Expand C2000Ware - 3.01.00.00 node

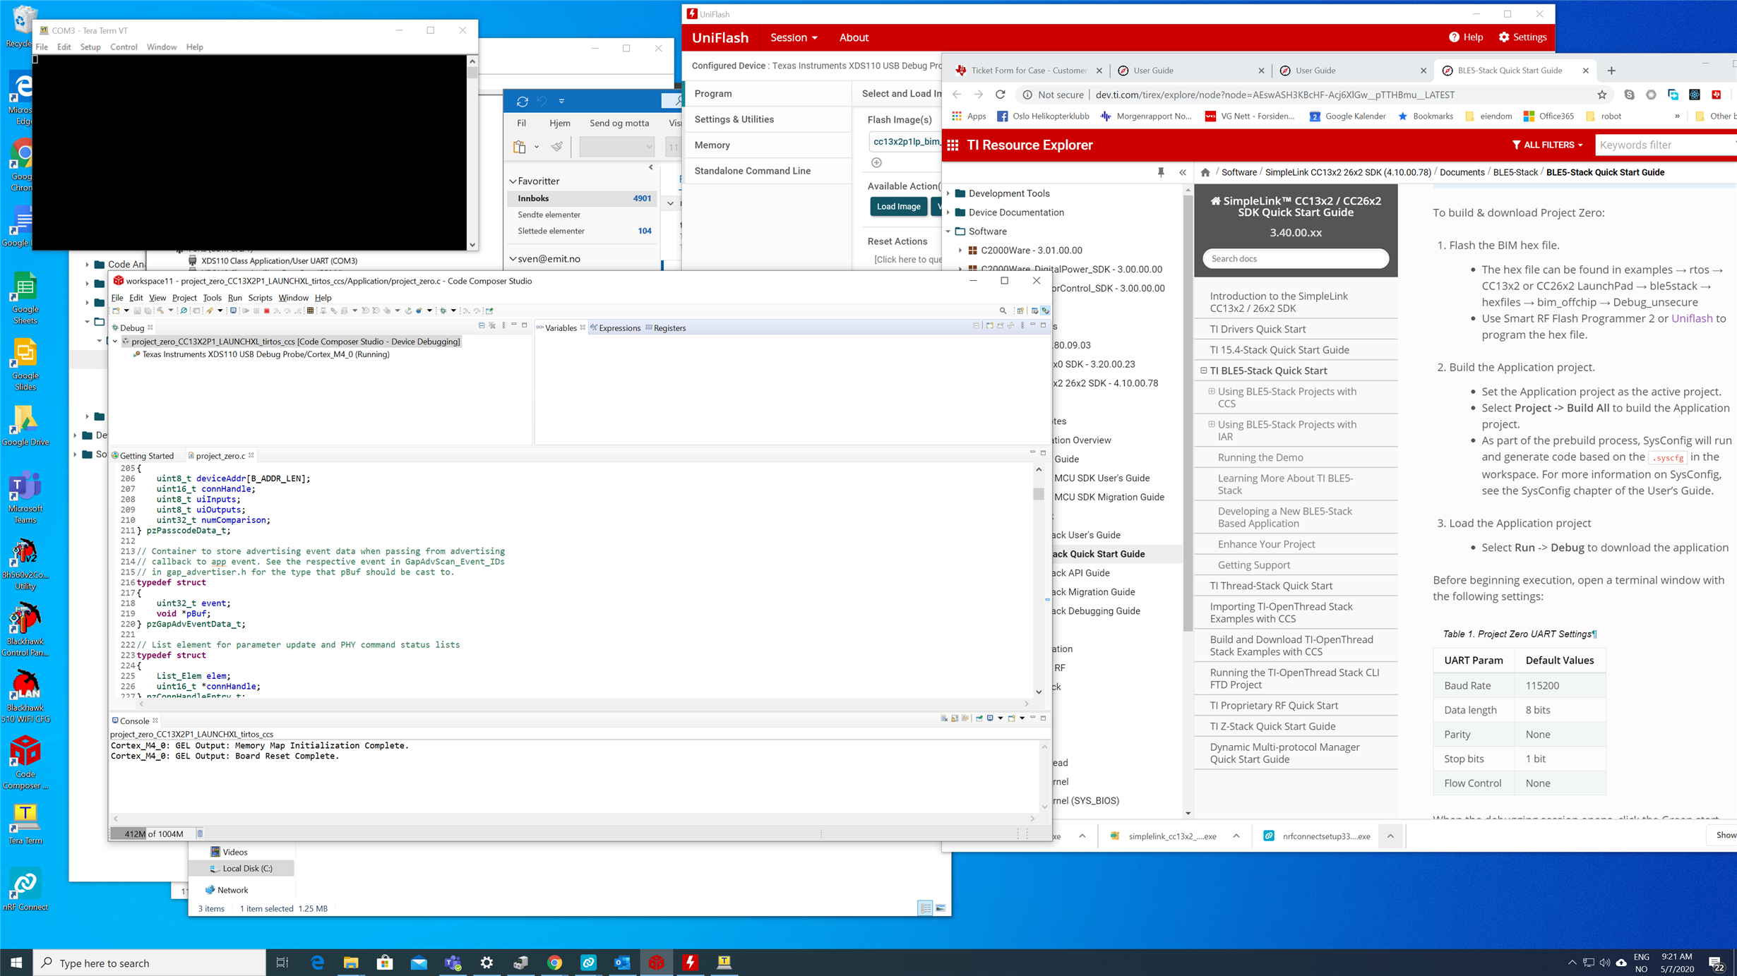960,251
